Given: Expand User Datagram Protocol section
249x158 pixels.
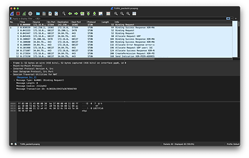Looking at the screenshot, I should (x=11, y=72).
